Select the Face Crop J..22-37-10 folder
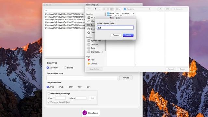The width and height of the screenshot is (208, 117). click(x=120, y=13)
